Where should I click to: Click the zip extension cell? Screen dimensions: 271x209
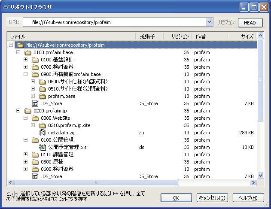tap(141, 133)
